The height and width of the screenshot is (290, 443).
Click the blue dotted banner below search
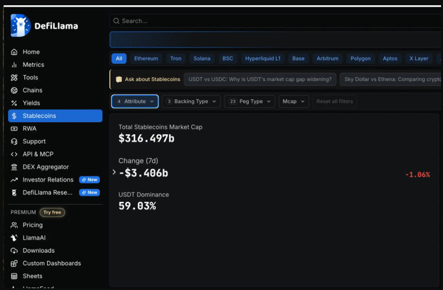click(276, 39)
